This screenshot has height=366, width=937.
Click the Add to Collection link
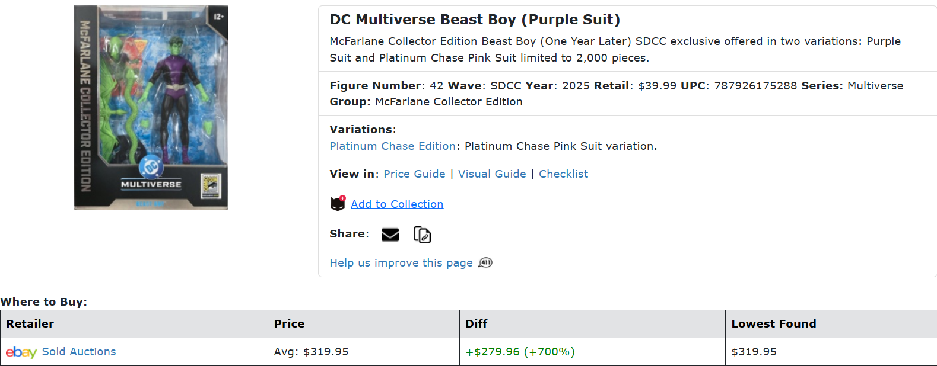point(397,204)
